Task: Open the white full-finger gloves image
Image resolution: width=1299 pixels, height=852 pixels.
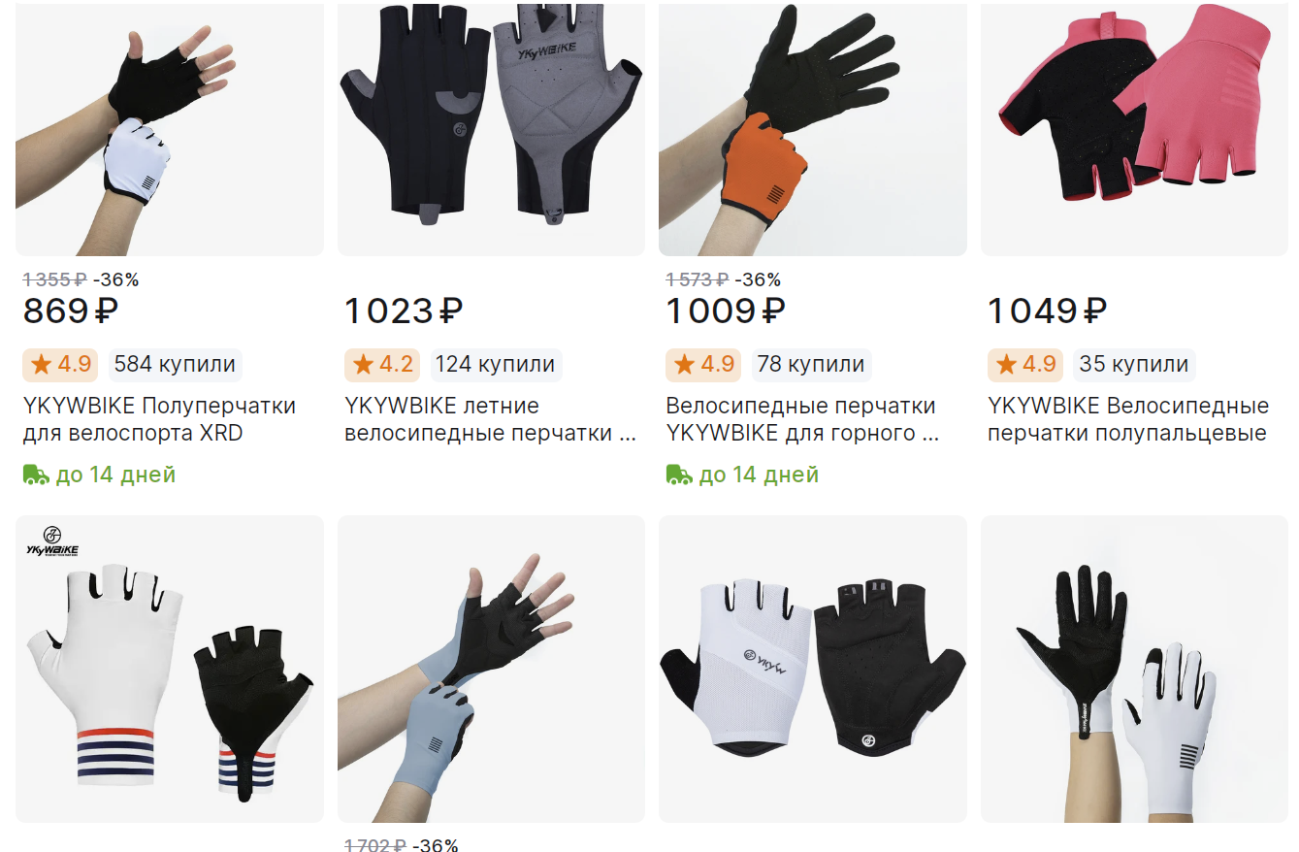Action: pos(1134,669)
